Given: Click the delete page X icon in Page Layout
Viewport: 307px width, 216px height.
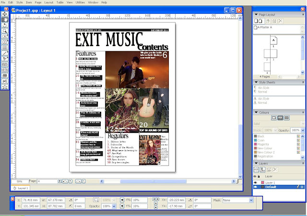Looking at the screenshot, I should (x=281, y=21).
